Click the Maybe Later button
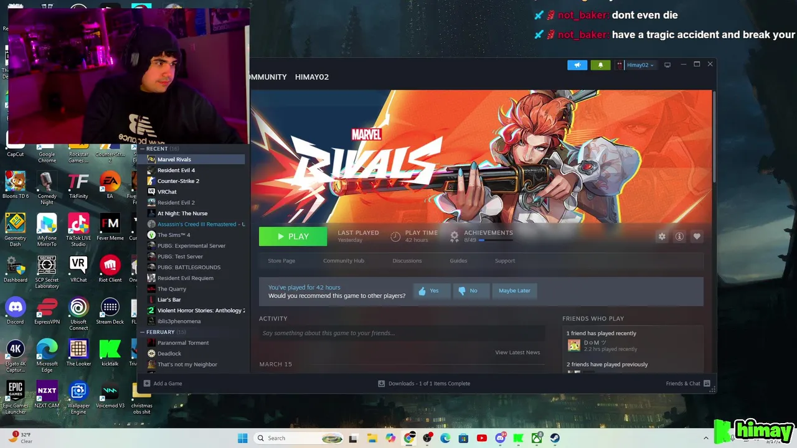 pos(514,291)
